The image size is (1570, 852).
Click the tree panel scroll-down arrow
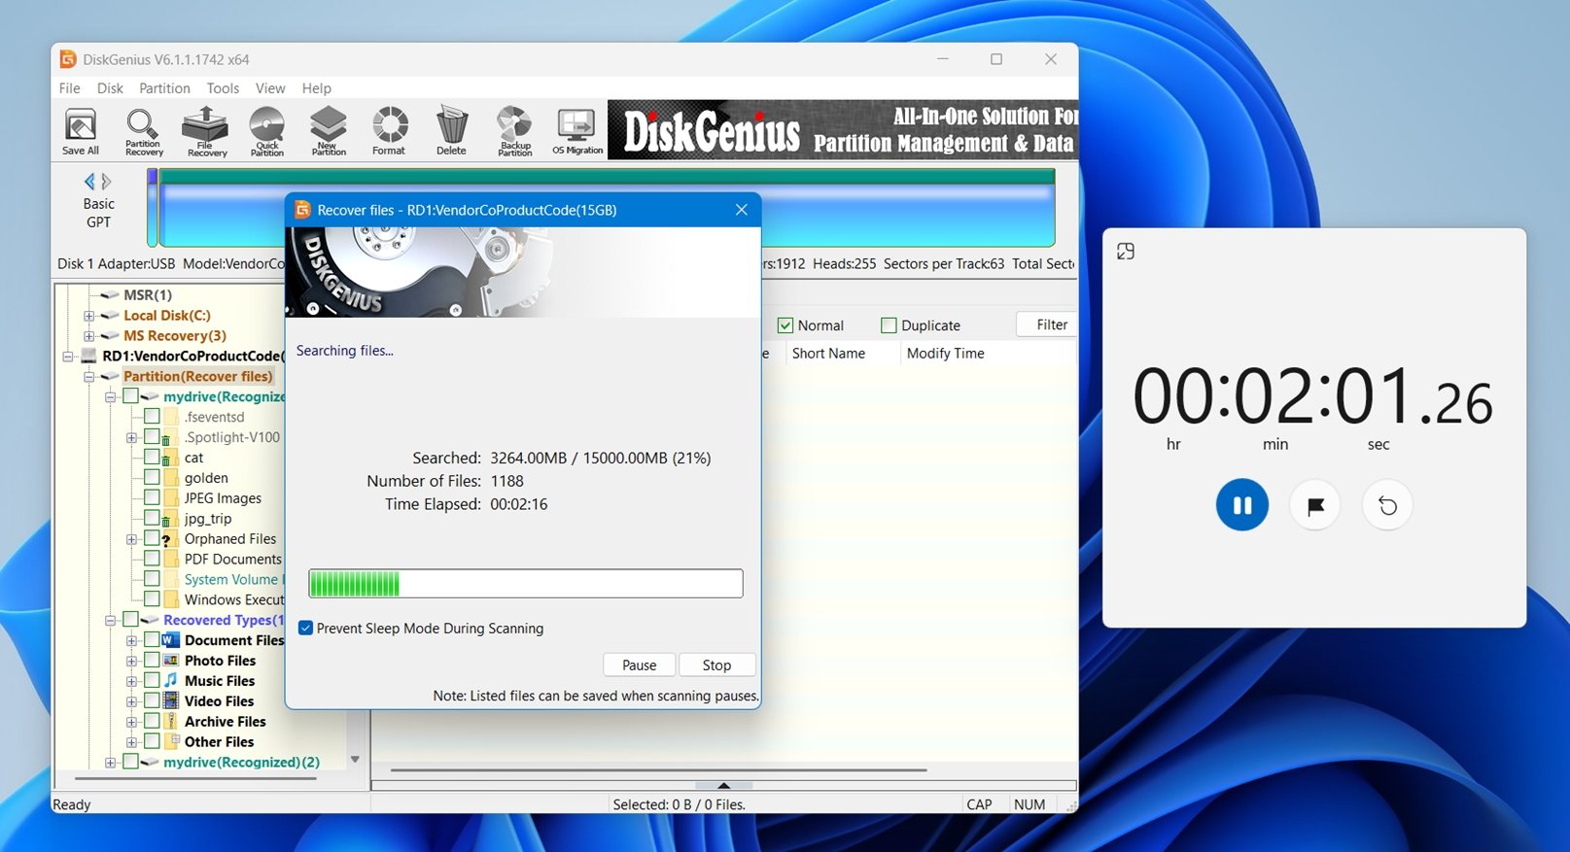point(355,760)
